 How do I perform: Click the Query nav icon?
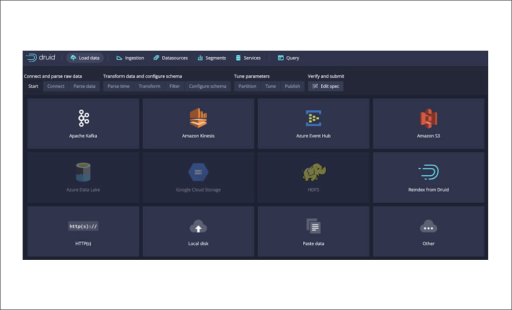280,58
